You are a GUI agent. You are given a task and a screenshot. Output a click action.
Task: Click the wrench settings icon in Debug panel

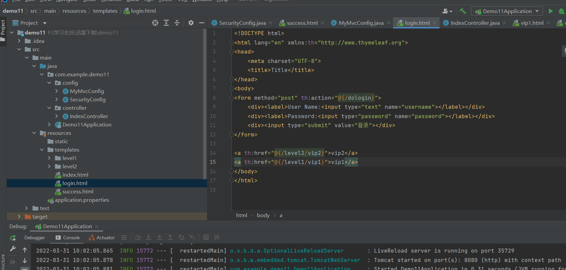point(13,249)
